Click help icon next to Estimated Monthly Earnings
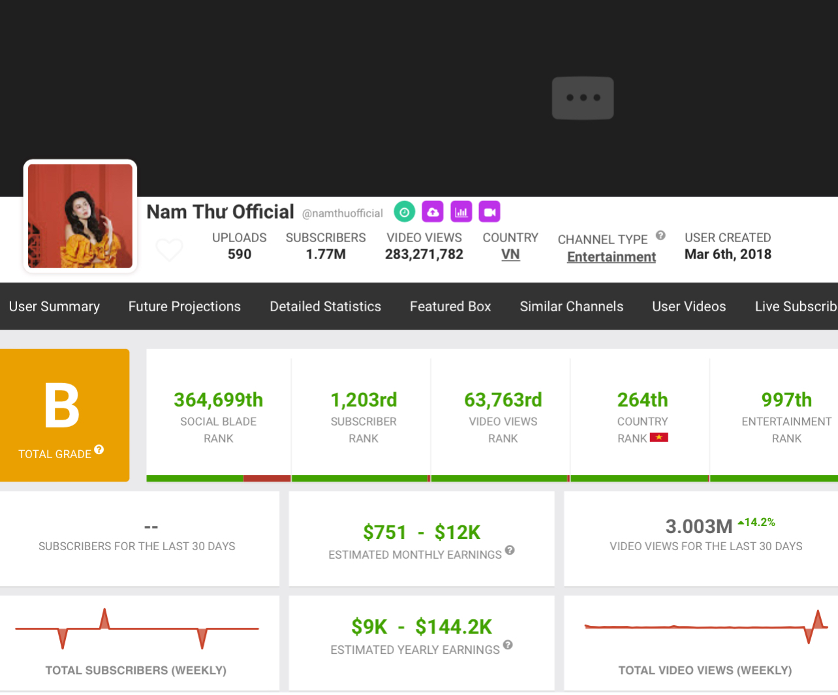The image size is (838, 695). pos(510,550)
